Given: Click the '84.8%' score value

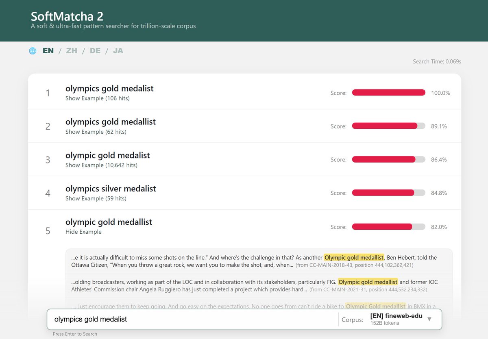Looking at the screenshot, I should click(439, 193).
